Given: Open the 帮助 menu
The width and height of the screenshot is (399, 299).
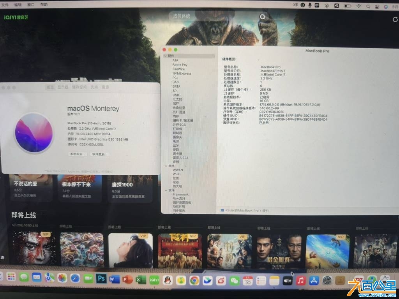Looking at the screenshot, I should coord(44,5).
